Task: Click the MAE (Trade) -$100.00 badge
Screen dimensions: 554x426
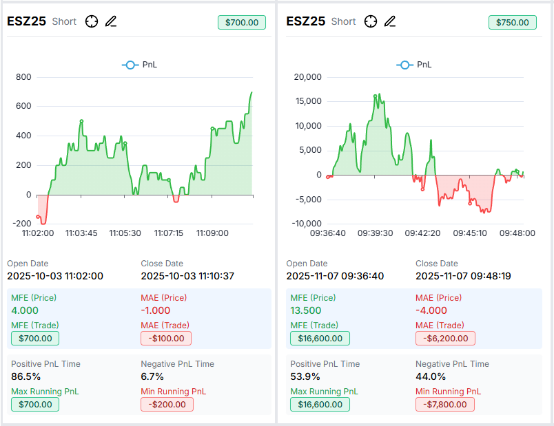Action: click(x=165, y=338)
